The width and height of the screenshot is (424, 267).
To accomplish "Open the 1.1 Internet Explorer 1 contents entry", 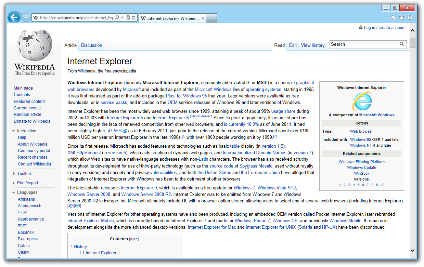I will click(x=99, y=253).
